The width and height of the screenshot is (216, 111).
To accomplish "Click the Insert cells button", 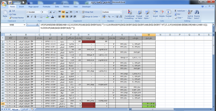I will pyautogui.click(x=155, y=14).
